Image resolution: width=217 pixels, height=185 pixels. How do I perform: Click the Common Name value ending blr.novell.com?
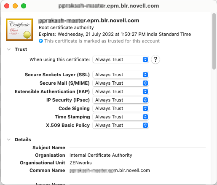click(x=110, y=170)
